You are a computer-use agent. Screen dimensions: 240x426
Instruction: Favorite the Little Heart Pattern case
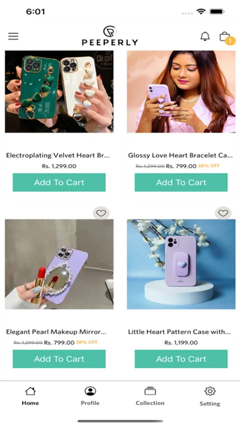tap(223, 213)
